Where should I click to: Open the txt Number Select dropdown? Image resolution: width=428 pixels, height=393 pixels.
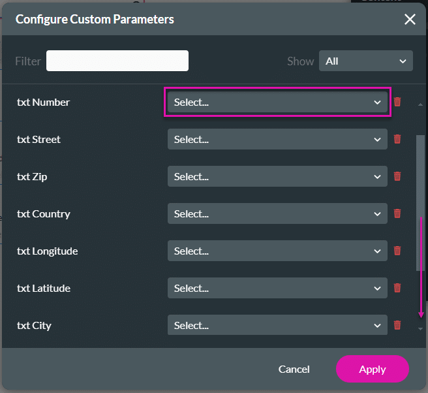[277, 102]
